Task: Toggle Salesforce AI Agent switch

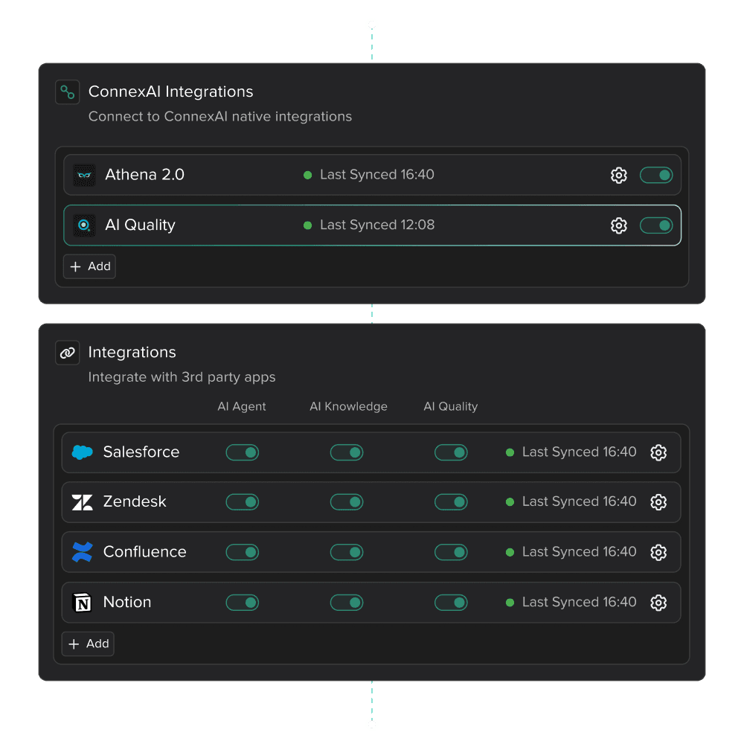Action: pyautogui.click(x=242, y=452)
